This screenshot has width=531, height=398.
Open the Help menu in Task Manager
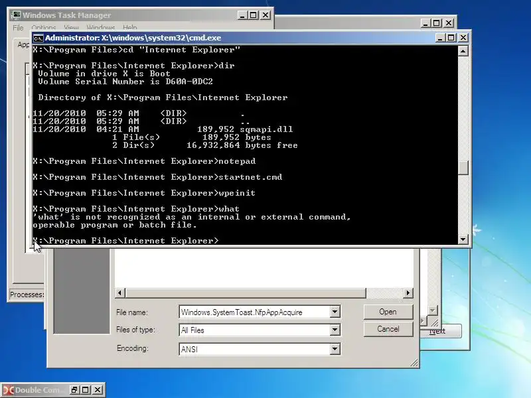[x=129, y=27]
